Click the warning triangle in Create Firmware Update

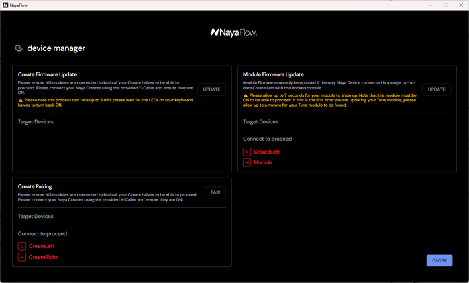(x=21, y=100)
